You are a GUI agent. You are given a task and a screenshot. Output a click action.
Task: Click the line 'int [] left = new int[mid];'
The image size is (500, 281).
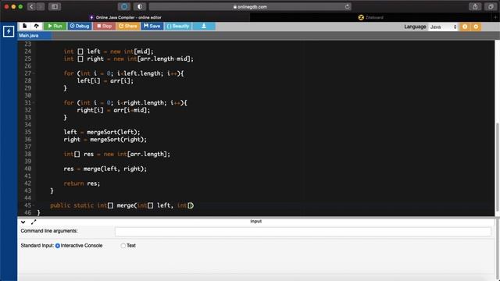[109, 52]
